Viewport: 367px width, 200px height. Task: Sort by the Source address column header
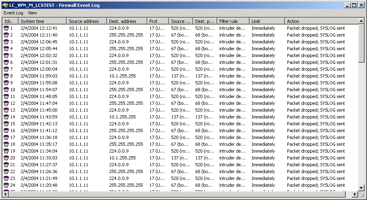tap(87, 21)
